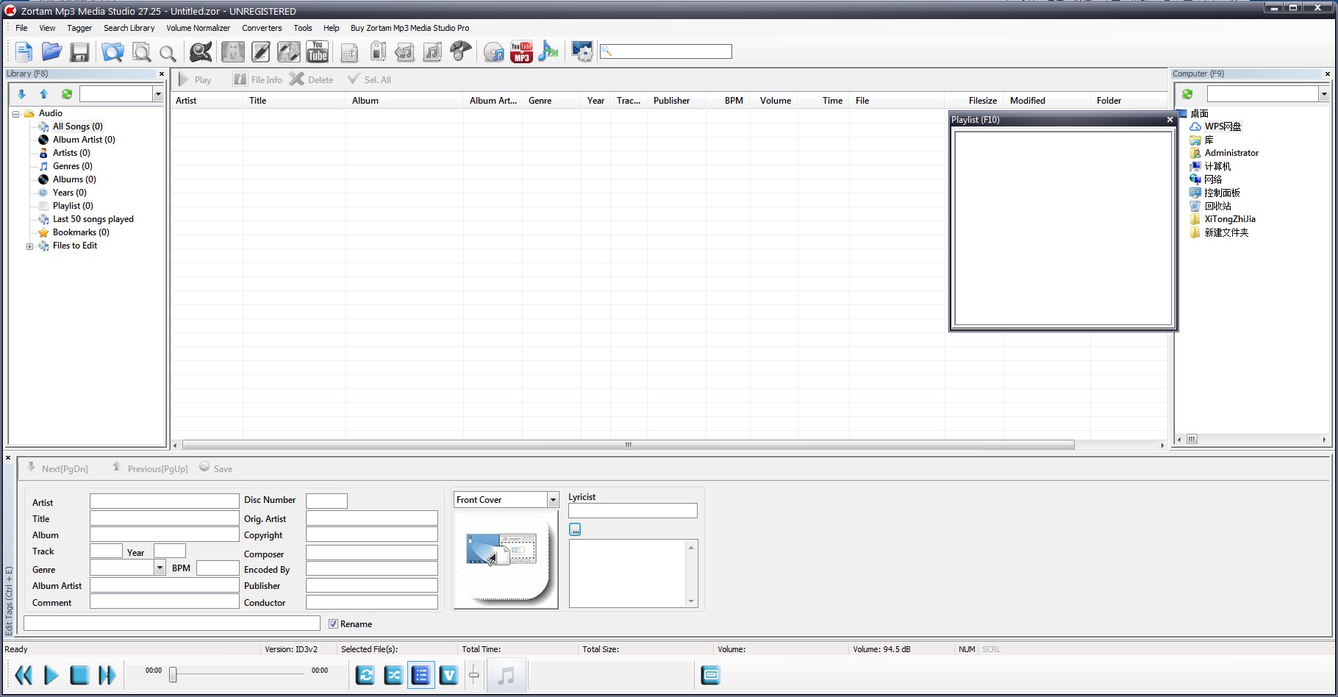Open settings via the monitor gear icon
The width and height of the screenshot is (1338, 697).
[582, 51]
